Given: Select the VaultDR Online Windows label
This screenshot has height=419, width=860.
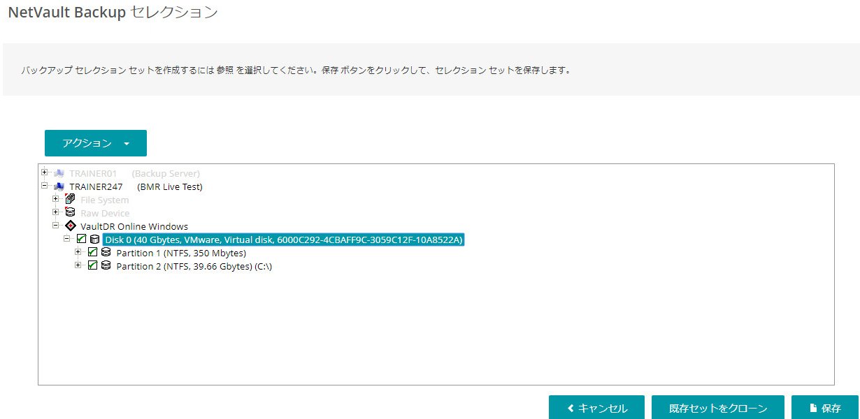Looking at the screenshot, I should [x=134, y=226].
